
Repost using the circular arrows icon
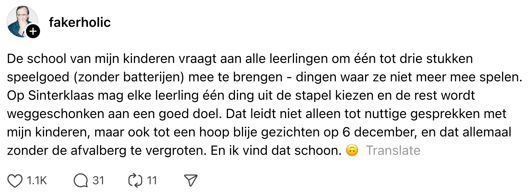point(135,180)
